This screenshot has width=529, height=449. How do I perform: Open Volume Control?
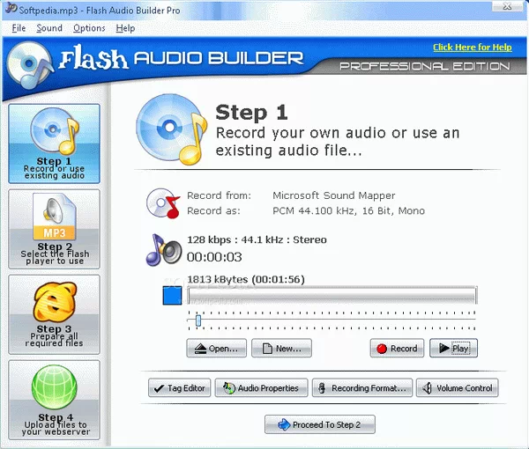(457, 387)
